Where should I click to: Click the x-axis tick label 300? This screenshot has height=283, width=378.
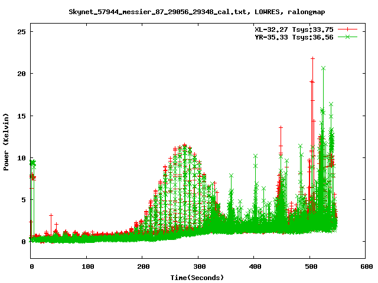(200, 266)
